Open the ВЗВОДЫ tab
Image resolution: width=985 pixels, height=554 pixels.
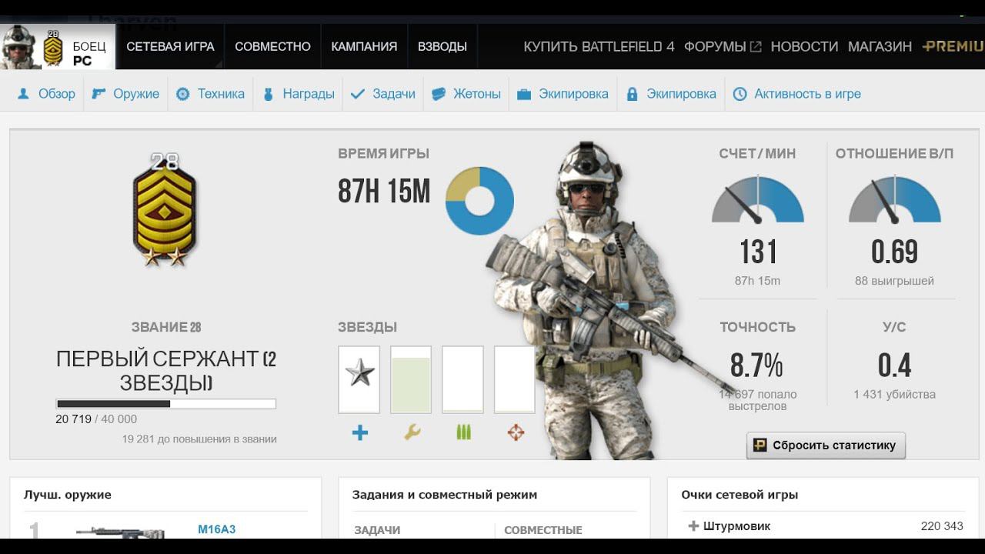(442, 46)
